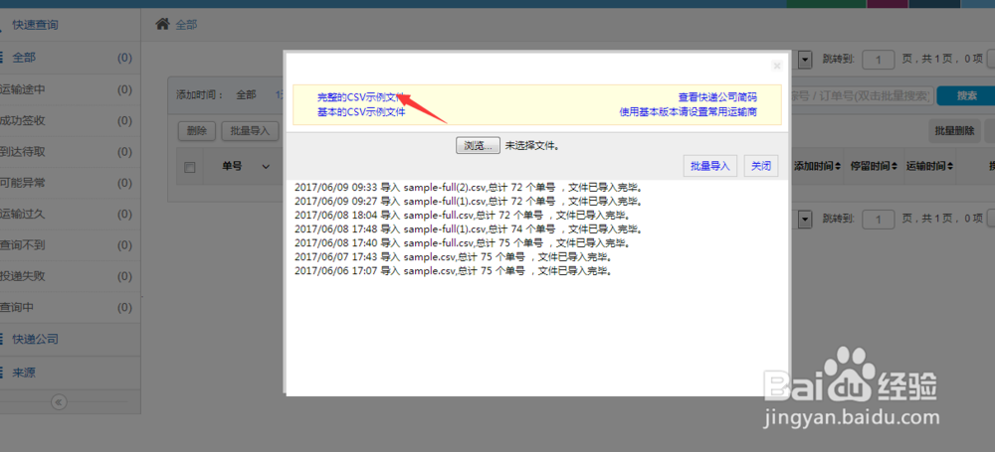Close the import dialog with the X icon
The image size is (995, 452).
[777, 66]
